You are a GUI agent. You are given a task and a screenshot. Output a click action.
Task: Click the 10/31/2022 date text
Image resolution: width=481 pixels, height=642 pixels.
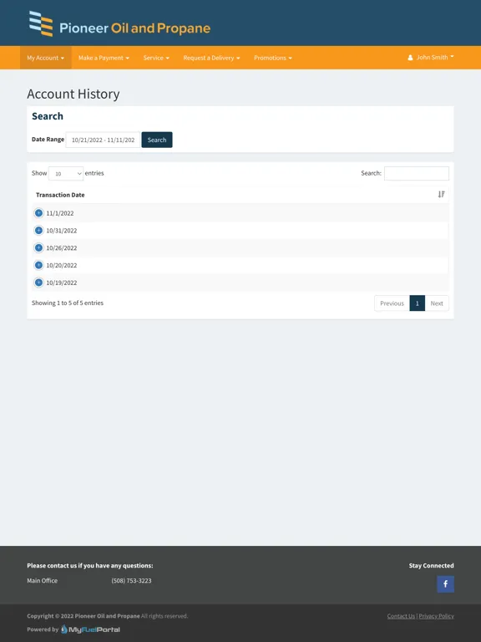[61, 231]
